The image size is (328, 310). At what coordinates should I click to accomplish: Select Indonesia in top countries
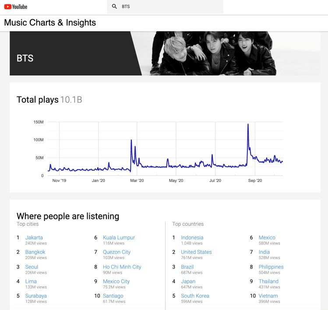[x=192, y=238]
